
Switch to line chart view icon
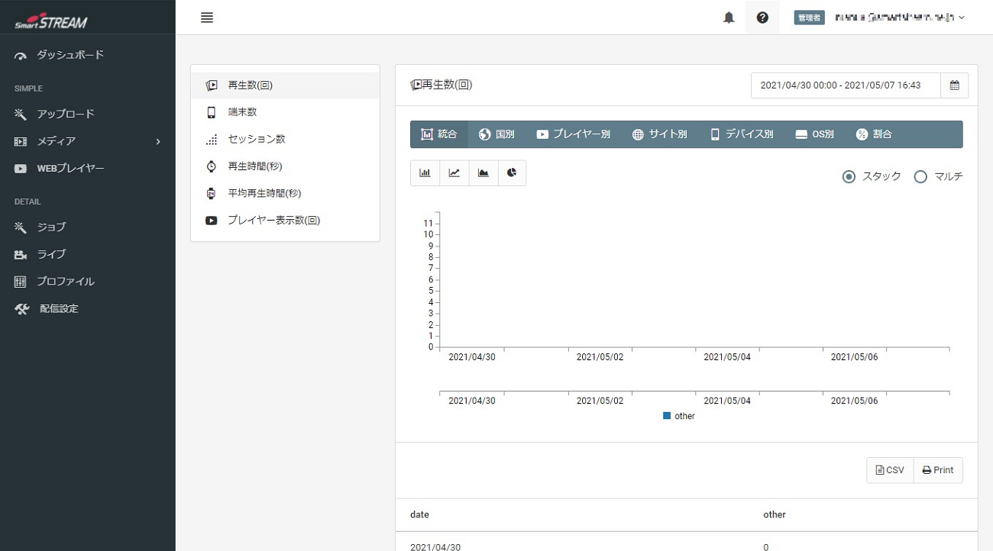click(454, 173)
